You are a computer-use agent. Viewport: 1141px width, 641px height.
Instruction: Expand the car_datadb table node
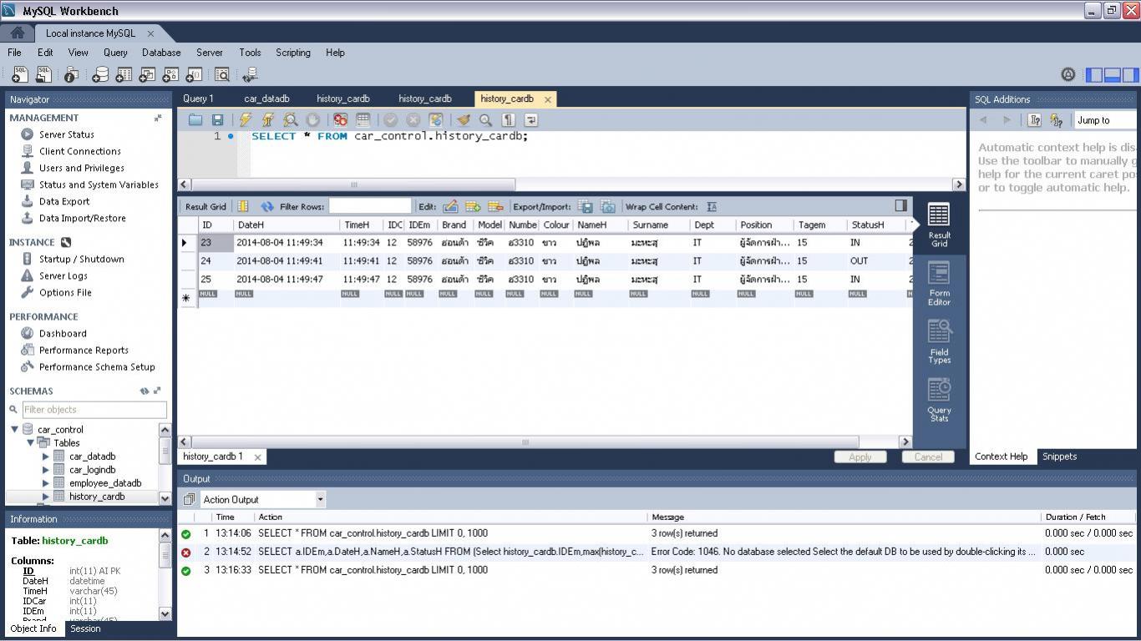click(46, 457)
